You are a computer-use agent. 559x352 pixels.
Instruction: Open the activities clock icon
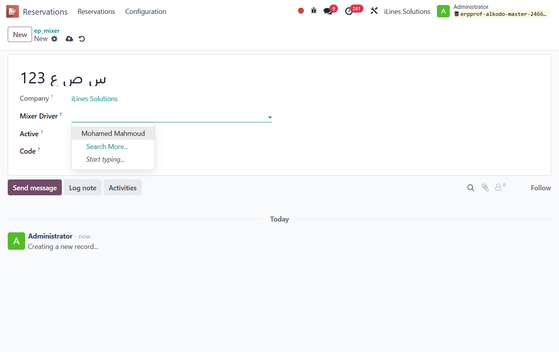point(349,11)
